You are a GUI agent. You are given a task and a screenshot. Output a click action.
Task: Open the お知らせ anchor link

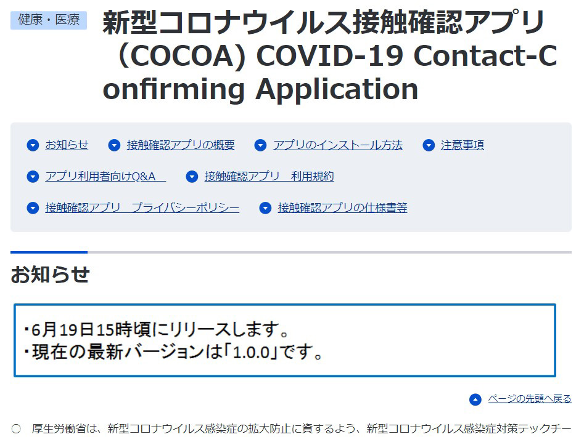pyautogui.click(x=67, y=145)
